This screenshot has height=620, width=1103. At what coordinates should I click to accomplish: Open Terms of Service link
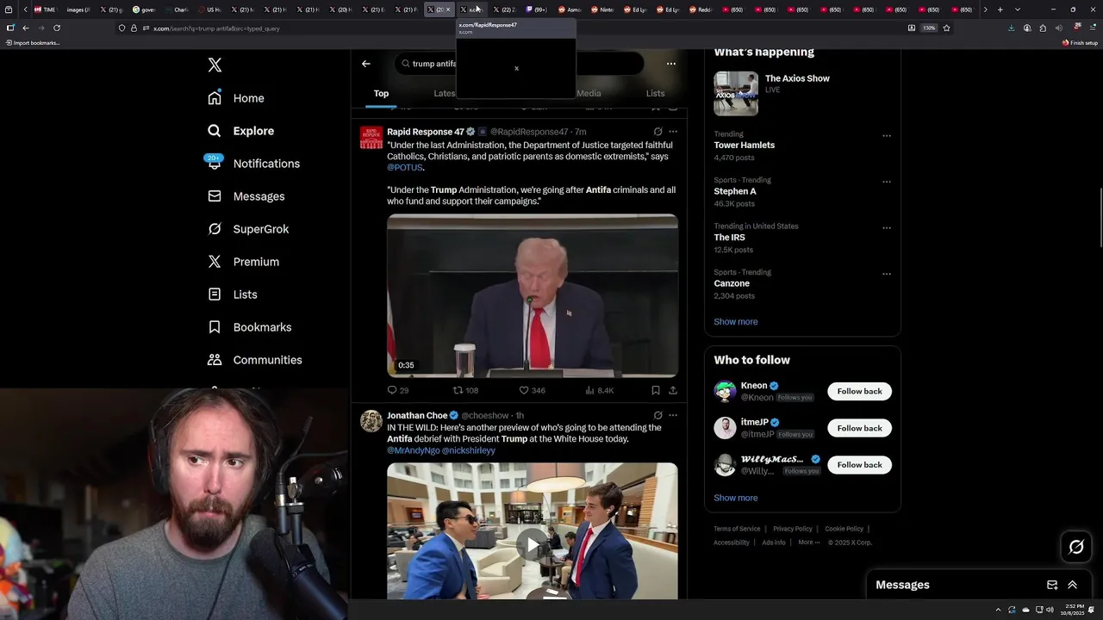pos(737,529)
